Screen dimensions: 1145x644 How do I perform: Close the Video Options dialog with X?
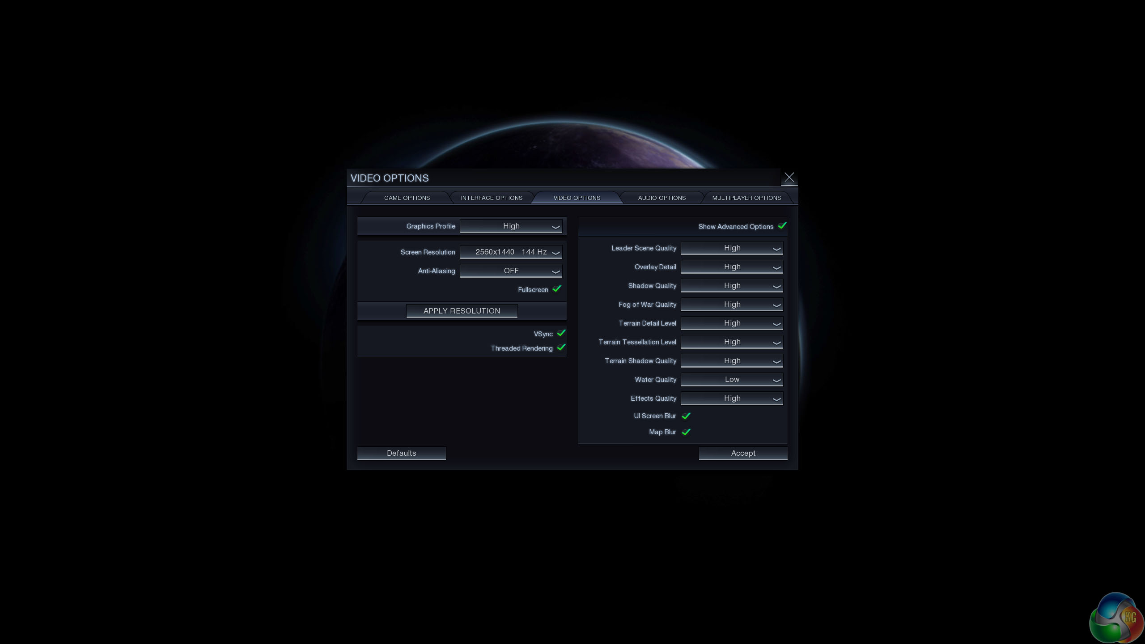tap(789, 178)
